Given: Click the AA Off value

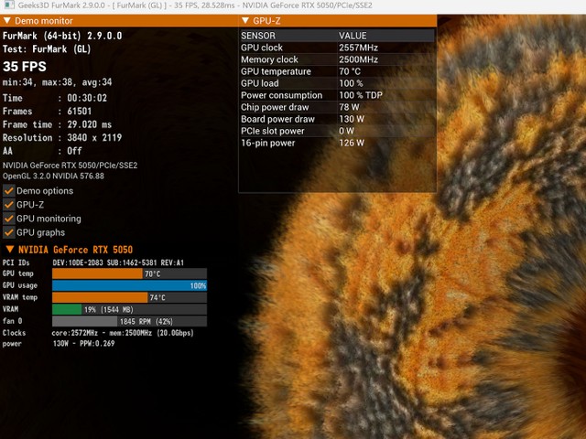Looking at the screenshot, I should coord(74,151).
